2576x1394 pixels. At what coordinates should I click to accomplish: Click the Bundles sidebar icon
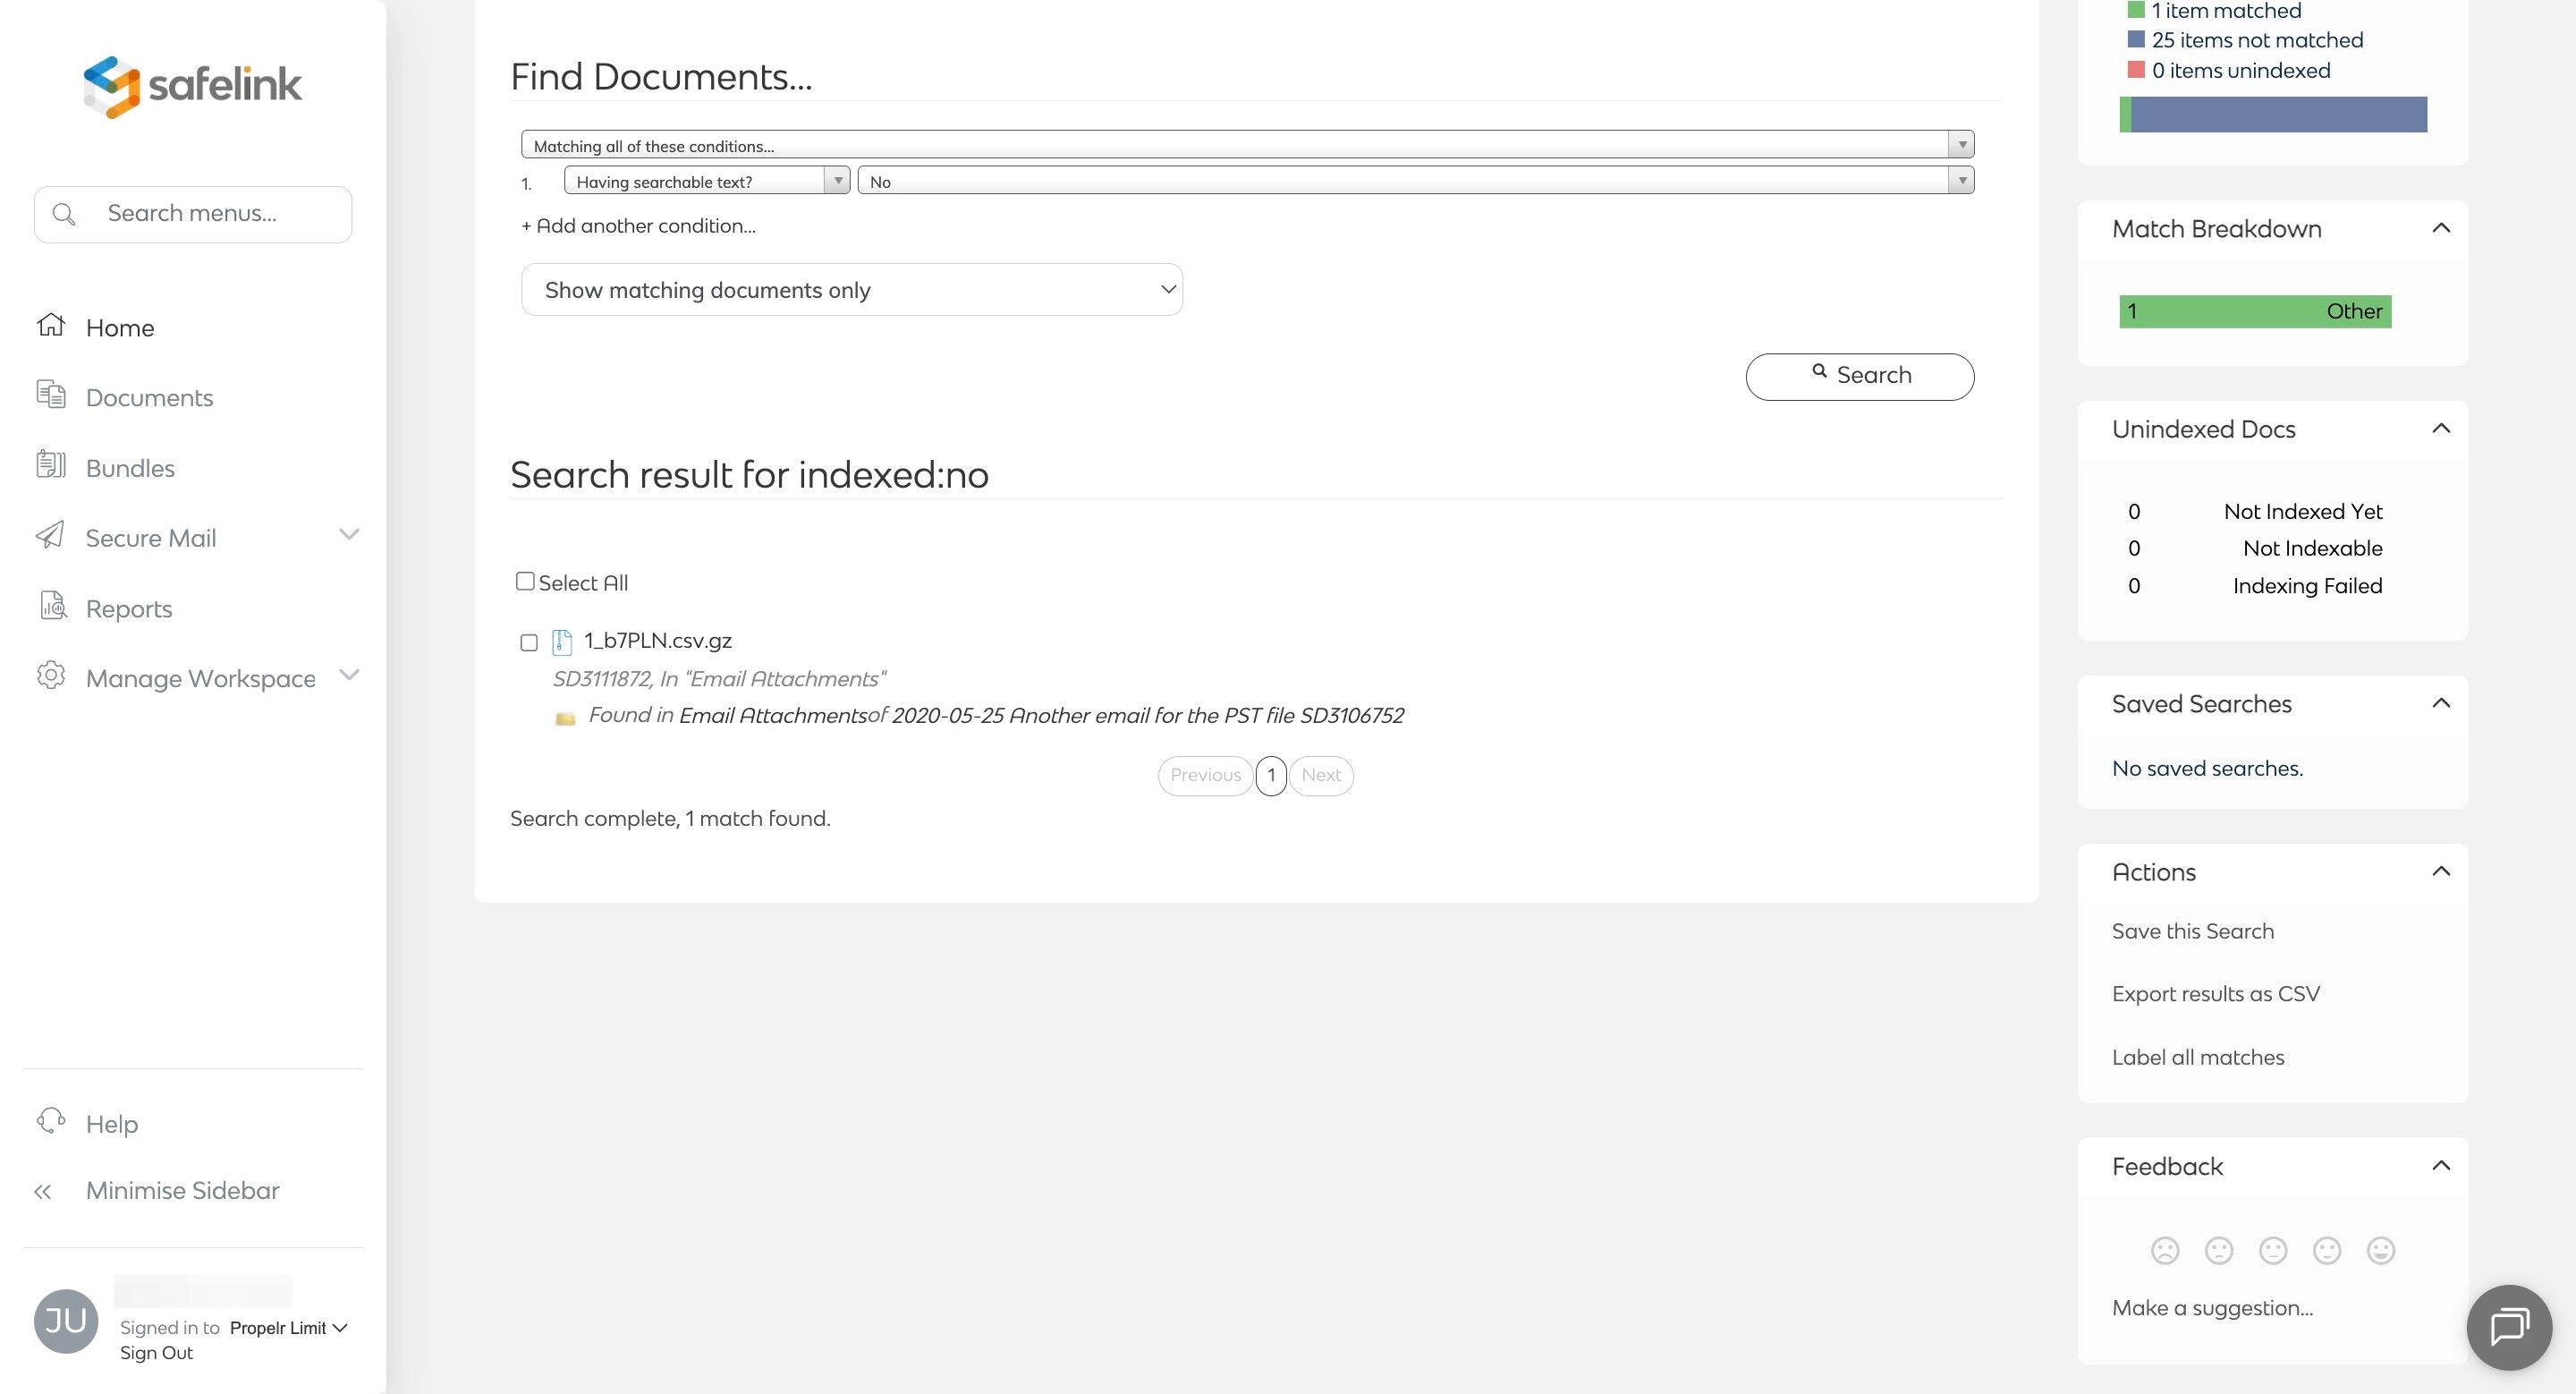click(x=51, y=466)
